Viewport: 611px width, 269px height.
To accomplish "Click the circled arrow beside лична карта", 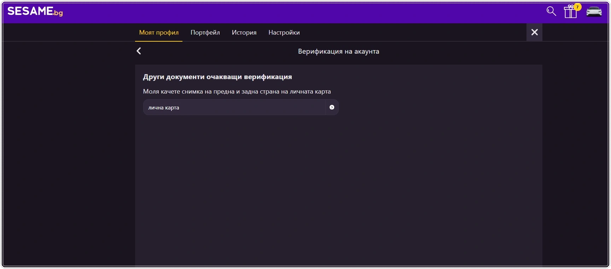I will click(x=332, y=107).
